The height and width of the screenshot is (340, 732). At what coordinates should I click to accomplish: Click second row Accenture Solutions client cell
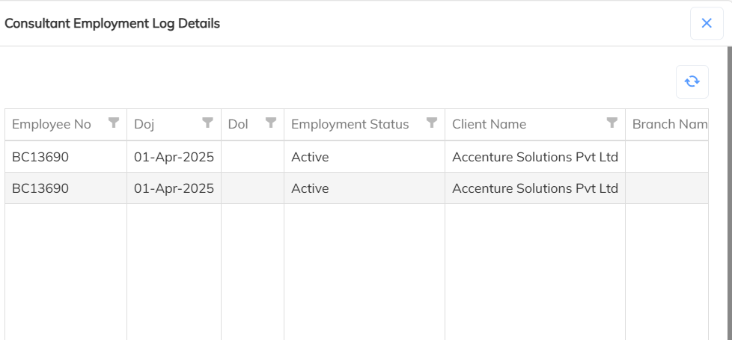point(534,188)
